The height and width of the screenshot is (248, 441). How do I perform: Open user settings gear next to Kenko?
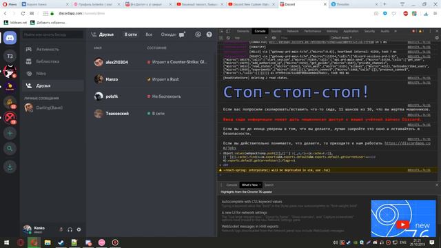point(79,229)
